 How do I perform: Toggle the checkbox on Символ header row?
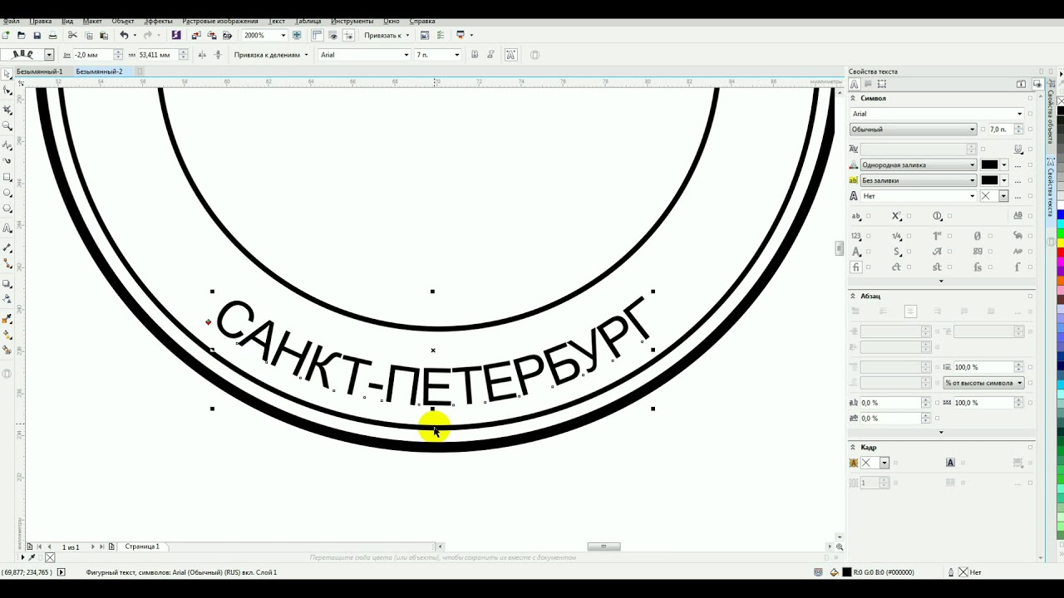[1031, 98]
